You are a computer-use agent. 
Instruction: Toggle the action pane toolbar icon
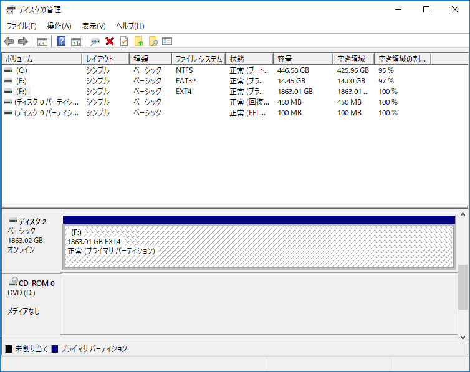tap(76, 41)
